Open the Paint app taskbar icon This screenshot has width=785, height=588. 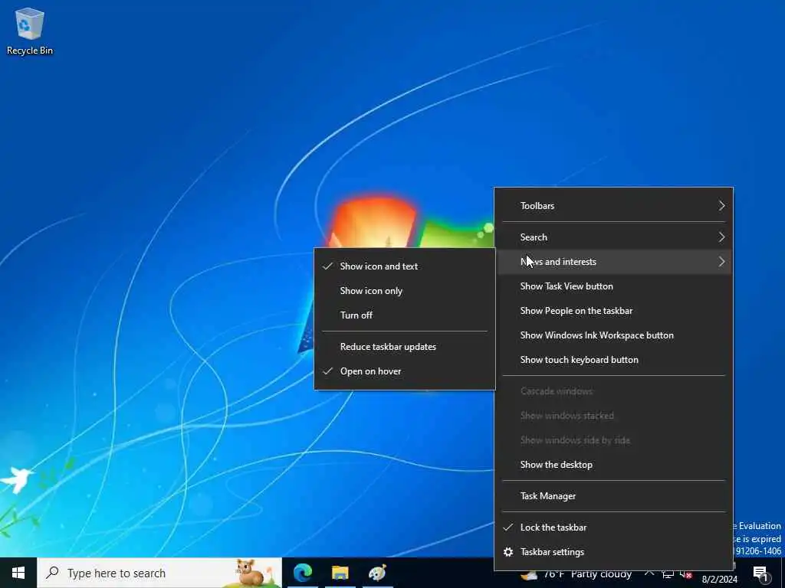click(x=377, y=573)
